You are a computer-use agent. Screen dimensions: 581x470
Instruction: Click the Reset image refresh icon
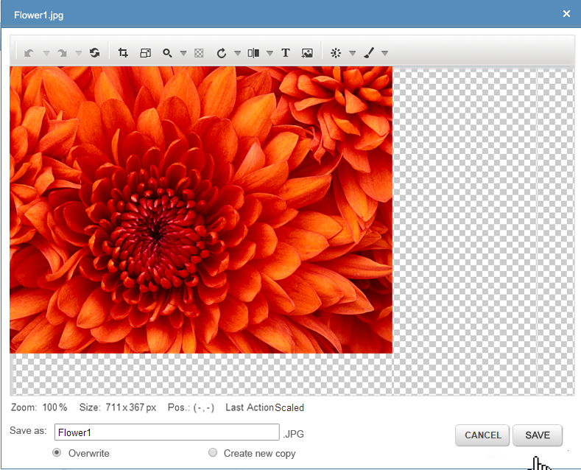coord(94,53)
